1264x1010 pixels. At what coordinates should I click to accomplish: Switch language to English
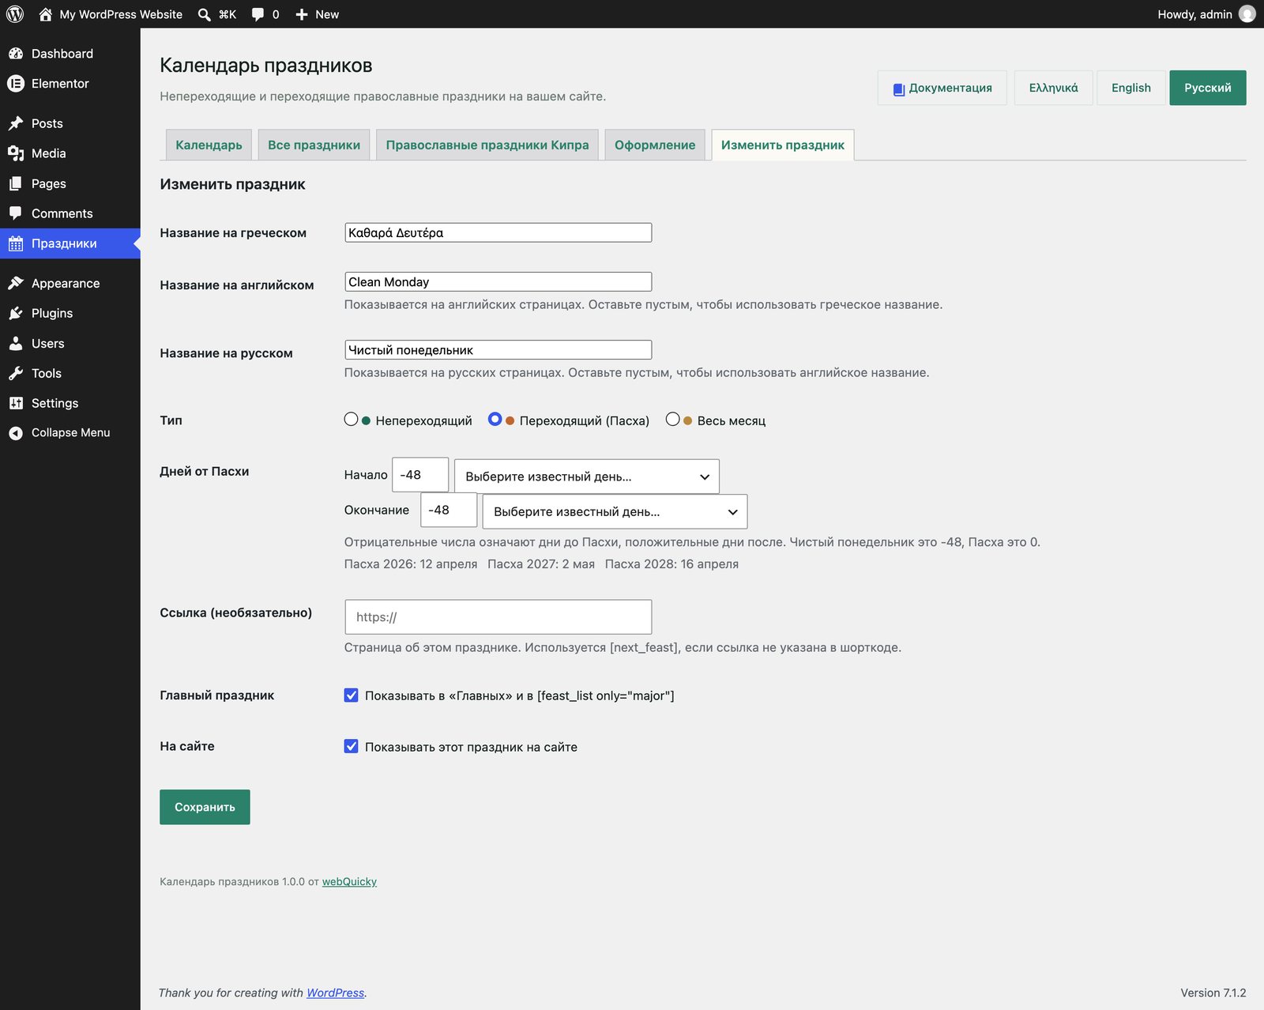click(1131, 88)
